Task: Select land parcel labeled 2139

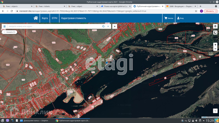Action: (x=15, y=47)
